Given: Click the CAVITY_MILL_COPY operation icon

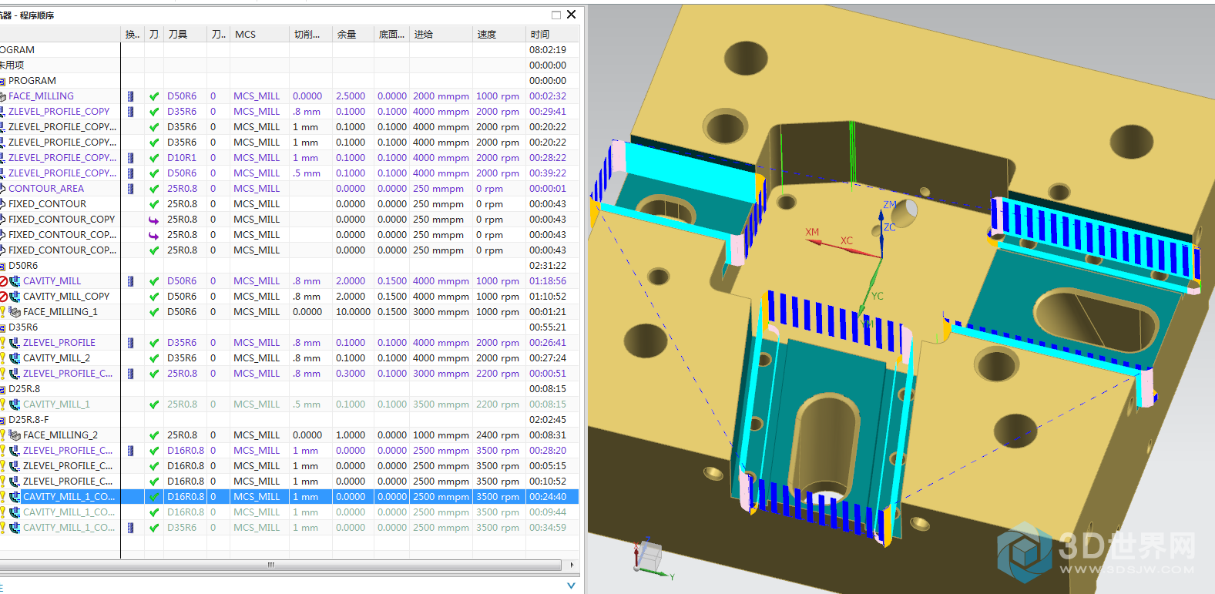Looking at the screenshot, I should click(15, 297).
